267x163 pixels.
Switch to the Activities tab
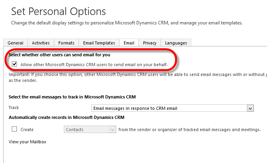[x=41, y=43]
